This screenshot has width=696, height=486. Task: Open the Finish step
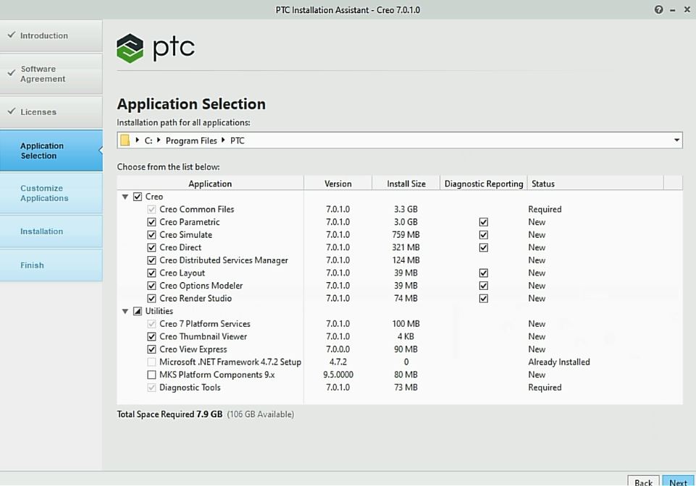coord(51,265)
